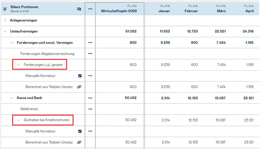Collapse Forderungen LuL gesamt row
The image size is (260, 151).
click(x=18, y=65)
